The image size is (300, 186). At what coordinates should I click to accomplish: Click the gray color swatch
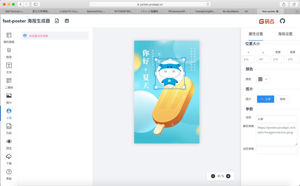[x=260, y=79]
